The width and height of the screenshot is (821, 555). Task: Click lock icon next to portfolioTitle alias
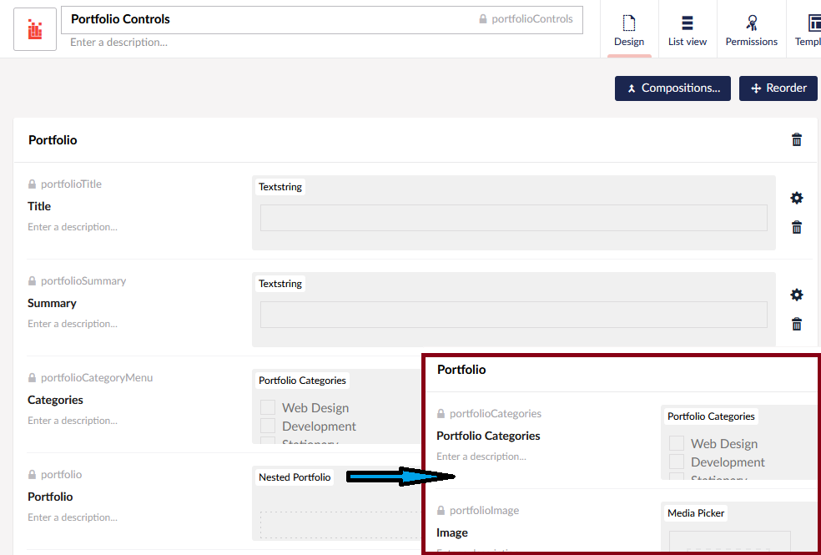[x=33, y=184]
